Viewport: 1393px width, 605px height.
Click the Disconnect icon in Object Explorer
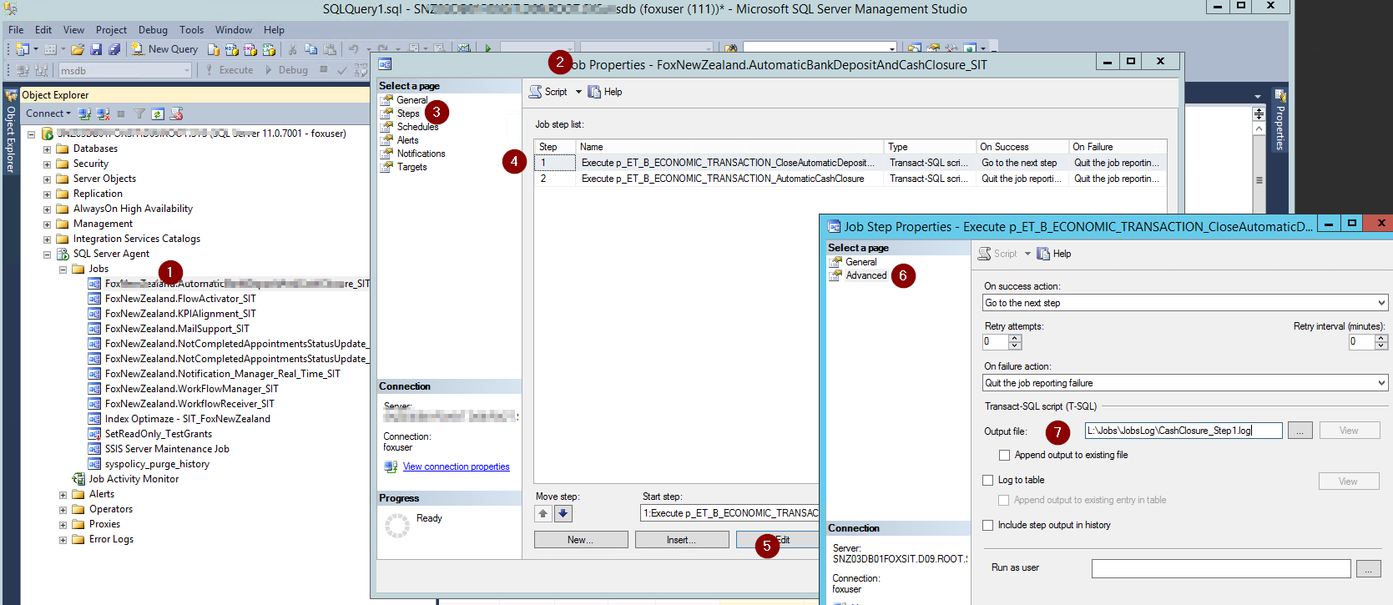pos(103,113)
